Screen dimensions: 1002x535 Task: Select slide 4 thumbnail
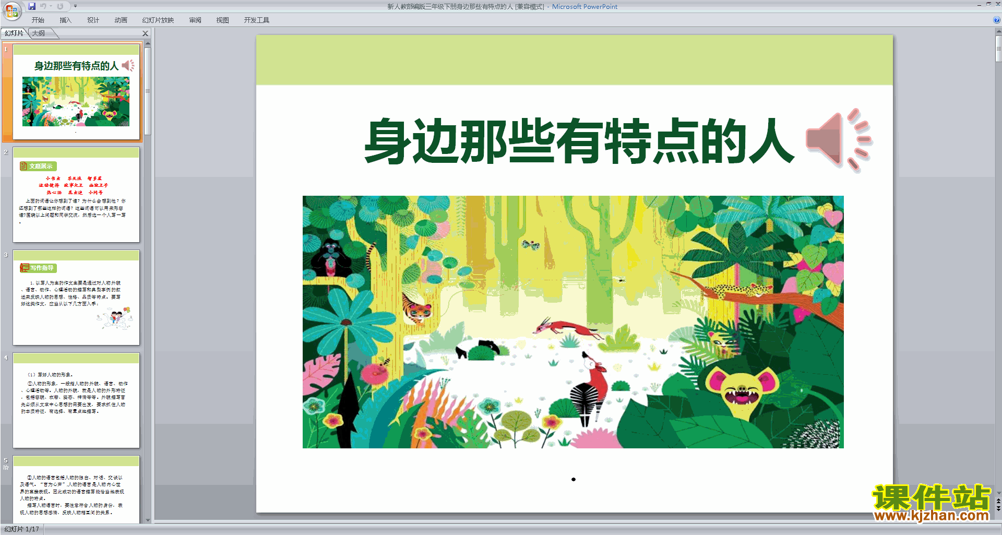[x=76, y=400]
